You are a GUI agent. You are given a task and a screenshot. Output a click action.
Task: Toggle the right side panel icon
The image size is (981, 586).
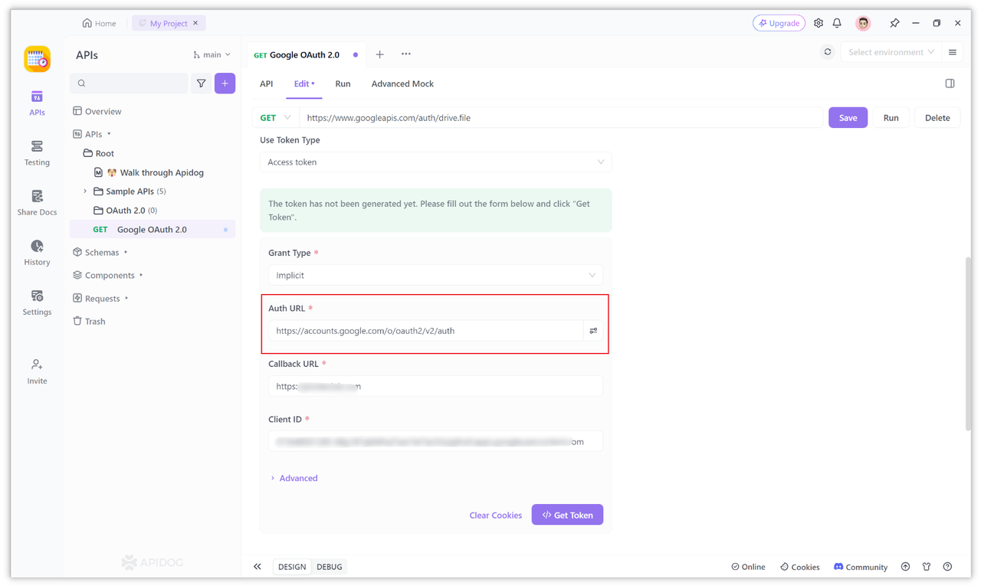[x=950, y=83]
